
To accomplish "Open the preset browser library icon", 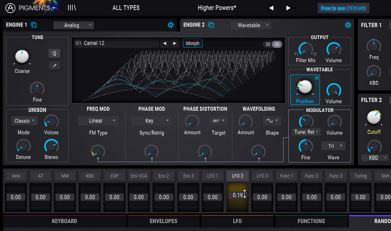I will click(x=72, y=8).
